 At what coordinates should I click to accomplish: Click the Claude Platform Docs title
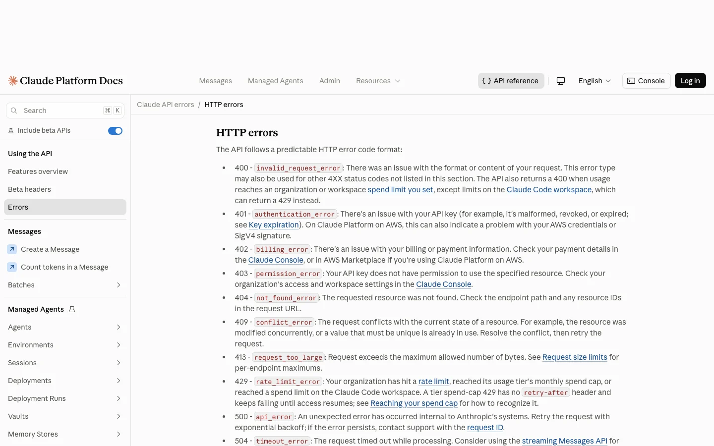[71, 81]
